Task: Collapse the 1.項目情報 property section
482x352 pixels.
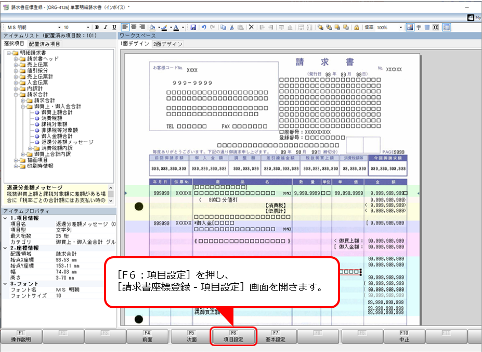Action: [x=5, y=218]
